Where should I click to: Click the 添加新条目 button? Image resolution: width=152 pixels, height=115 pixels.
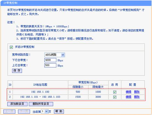click(17, 104)
